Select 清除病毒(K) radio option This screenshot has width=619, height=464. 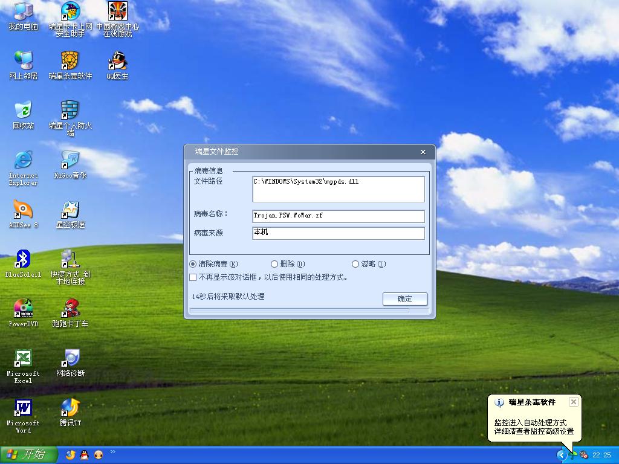213,264
